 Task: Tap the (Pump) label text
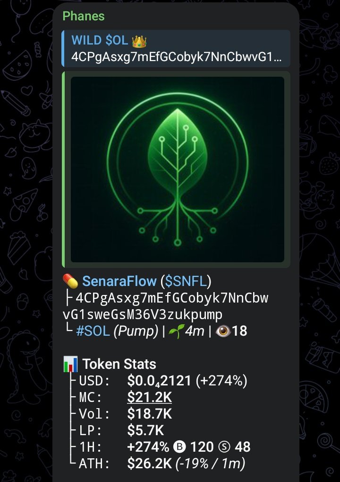click(x=136, y=331)
